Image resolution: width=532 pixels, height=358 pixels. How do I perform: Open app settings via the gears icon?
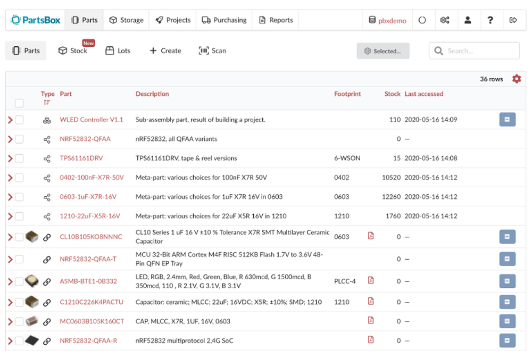click(445, 20)
